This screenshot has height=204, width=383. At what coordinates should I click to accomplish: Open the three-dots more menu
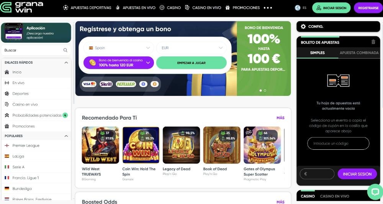pyautogui.click(x=268, y=8)
